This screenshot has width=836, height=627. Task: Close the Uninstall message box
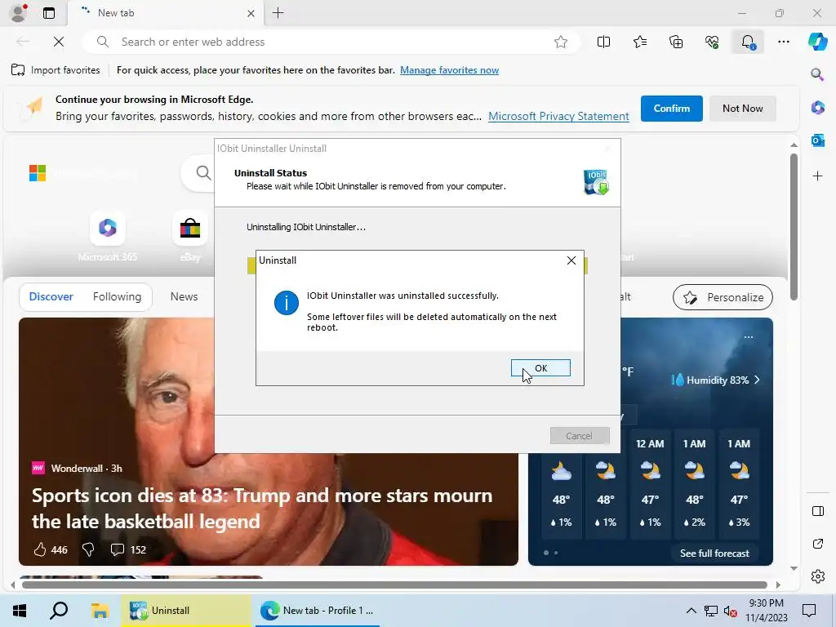click(571, 260)
